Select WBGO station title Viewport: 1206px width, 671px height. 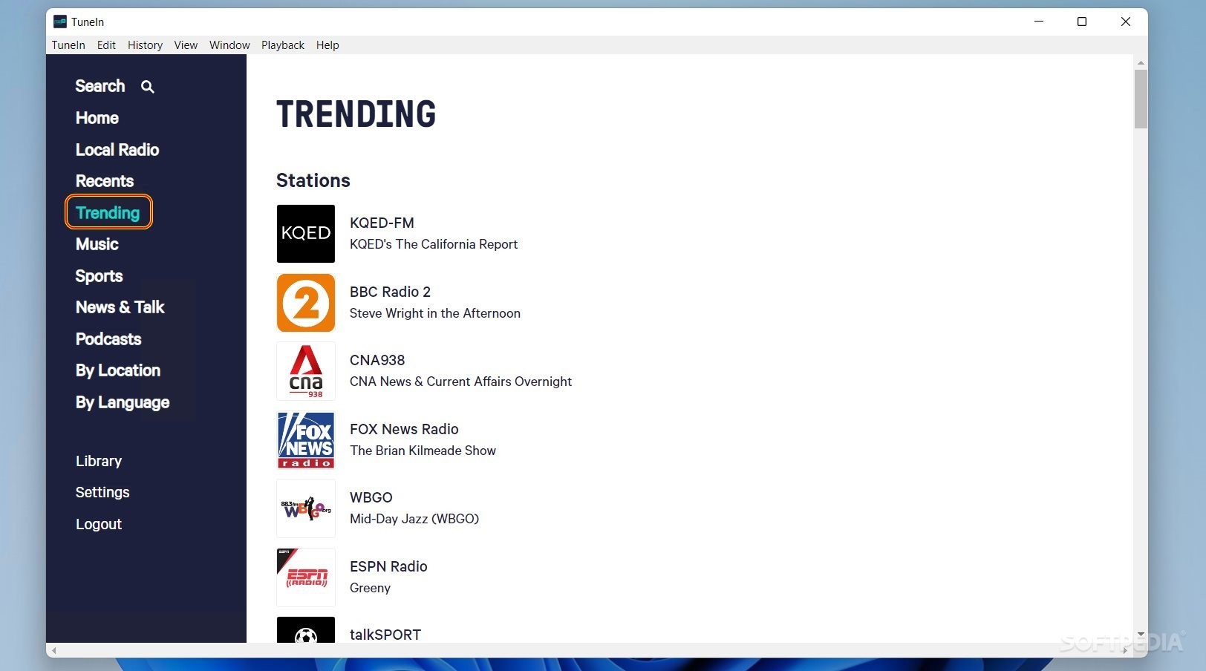point(371,497)
